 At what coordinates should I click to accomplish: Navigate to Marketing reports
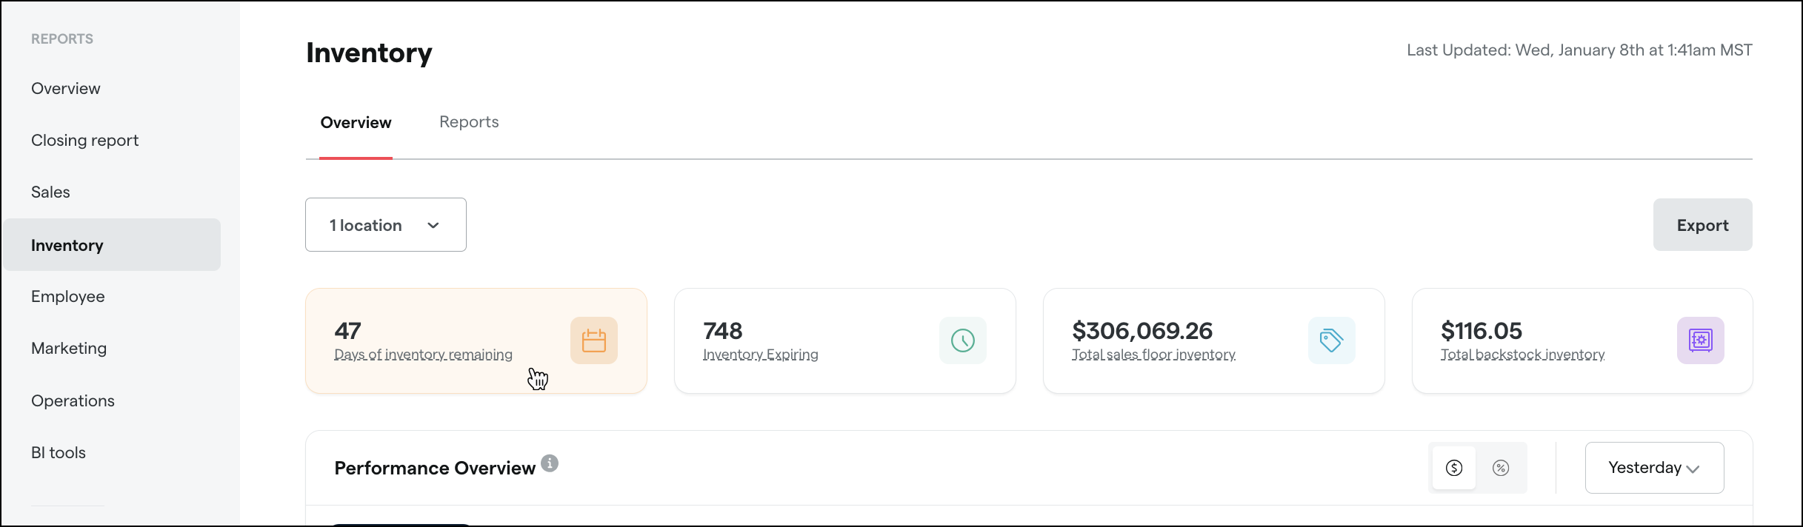(x=69, y=349)
